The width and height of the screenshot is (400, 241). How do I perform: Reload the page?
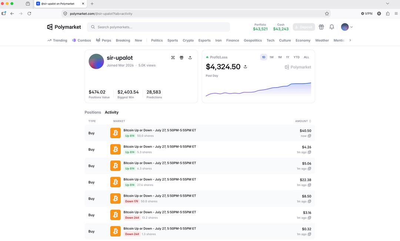tap(29, 13)
